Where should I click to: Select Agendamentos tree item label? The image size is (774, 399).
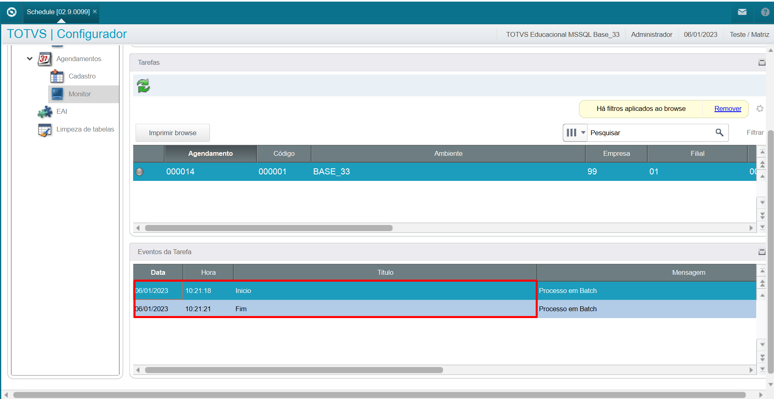coord(79,59)
